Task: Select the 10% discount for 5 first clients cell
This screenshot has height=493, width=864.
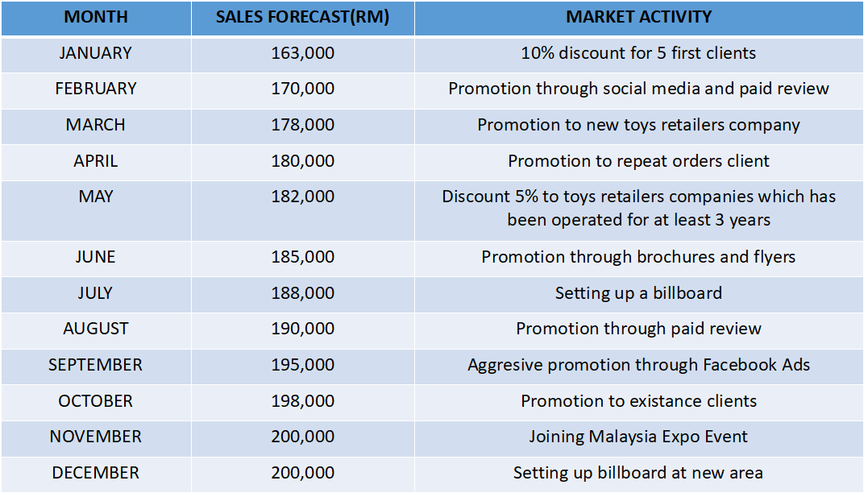Action: [x=638, y=53]
